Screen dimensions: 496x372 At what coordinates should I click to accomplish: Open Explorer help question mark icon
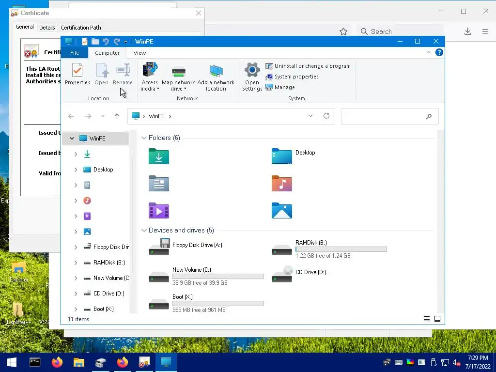(439, 52)
